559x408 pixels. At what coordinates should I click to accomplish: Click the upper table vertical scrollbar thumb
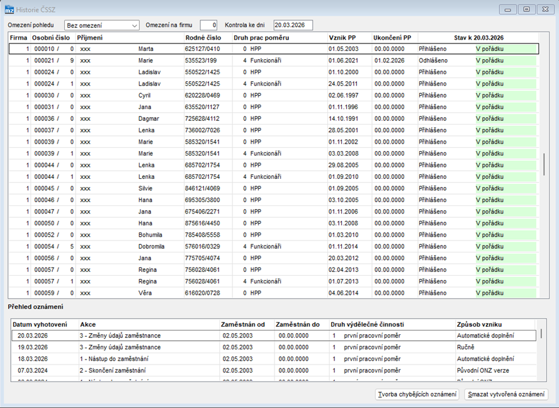(544, 164)
